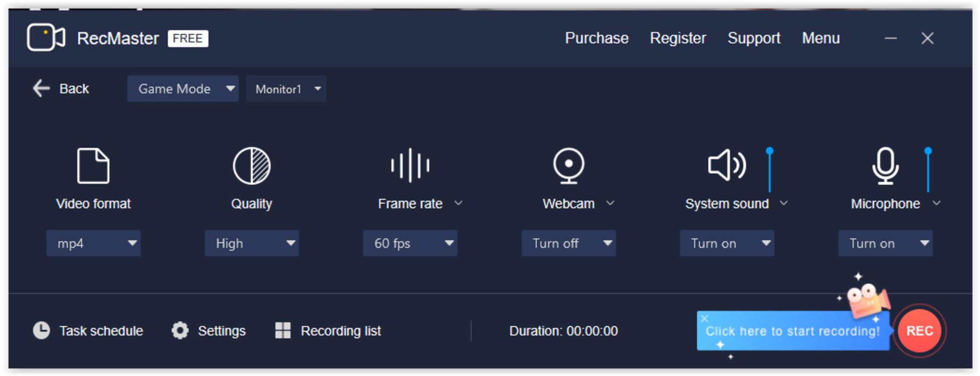Open Settings label

(x=222, y=331)
